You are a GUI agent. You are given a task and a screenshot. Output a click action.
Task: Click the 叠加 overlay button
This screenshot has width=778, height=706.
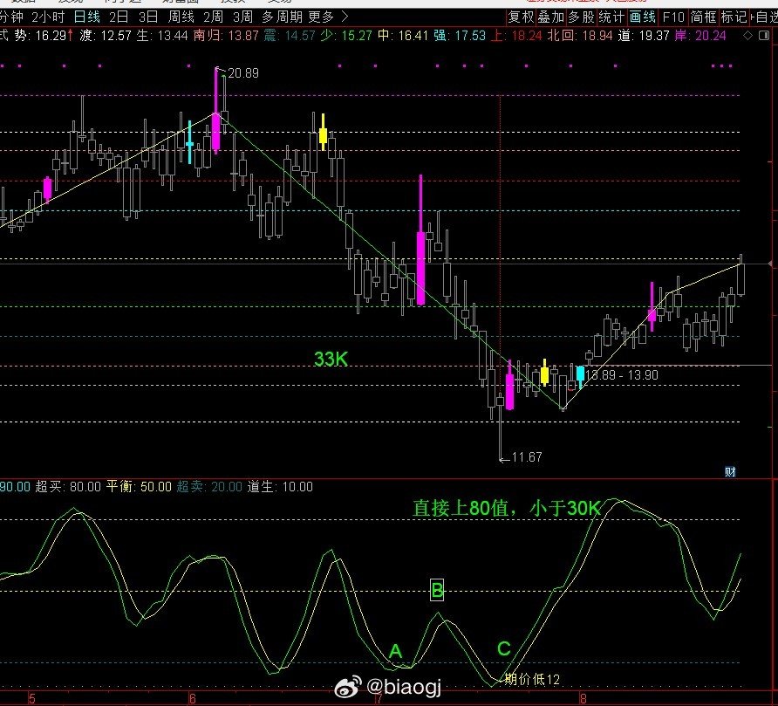tap(551, 17)
